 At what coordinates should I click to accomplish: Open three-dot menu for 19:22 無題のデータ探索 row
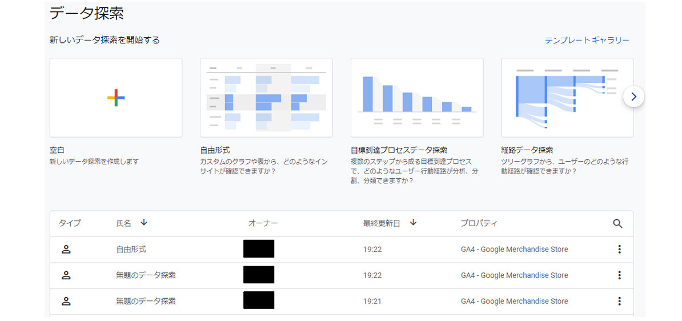pyautogui.click(x=619, y=275)
